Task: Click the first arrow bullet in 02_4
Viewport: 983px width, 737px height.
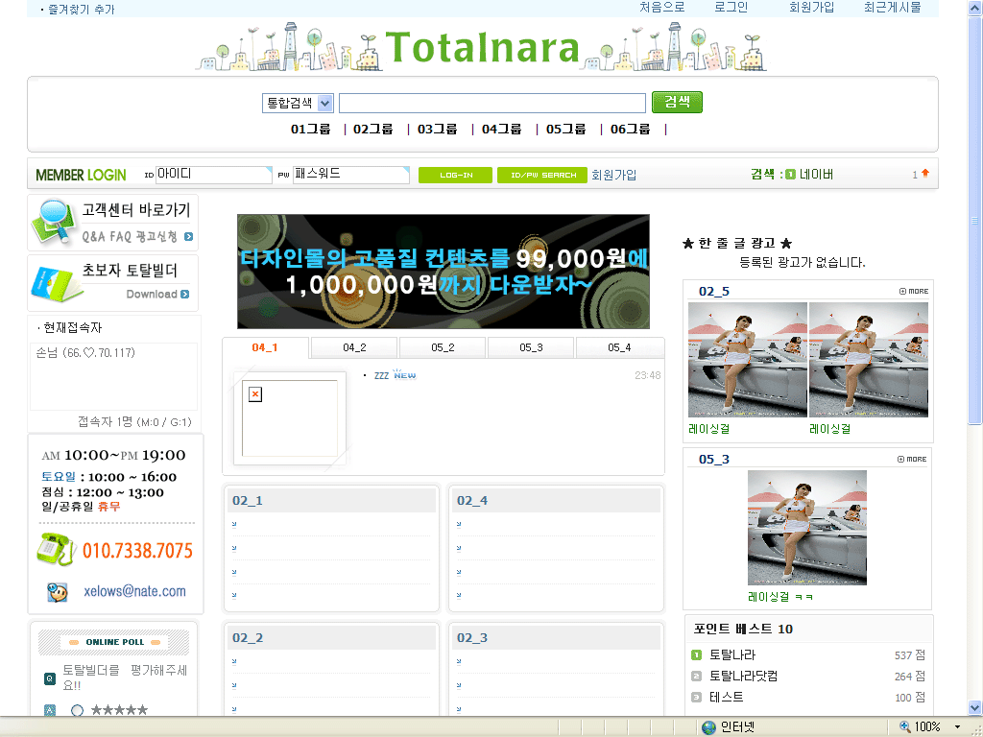Action: point(459,525)
